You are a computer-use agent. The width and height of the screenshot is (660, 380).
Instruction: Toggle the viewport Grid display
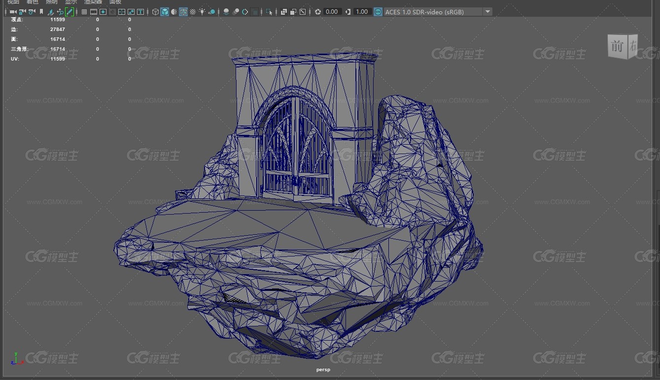(84, 12)
